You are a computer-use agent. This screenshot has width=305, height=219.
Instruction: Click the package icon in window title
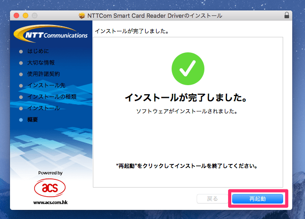[82, 15]
